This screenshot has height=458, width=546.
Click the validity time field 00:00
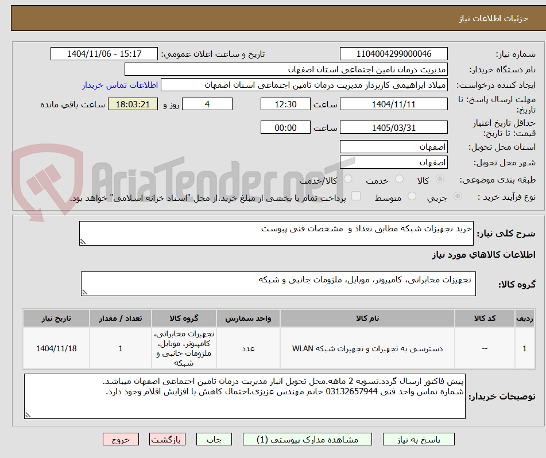[x=285, y=127]
